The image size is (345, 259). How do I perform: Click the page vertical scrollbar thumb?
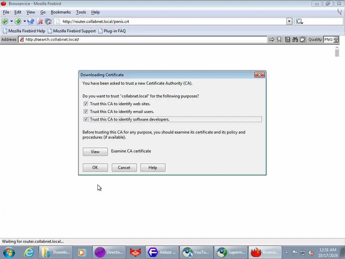337,53
